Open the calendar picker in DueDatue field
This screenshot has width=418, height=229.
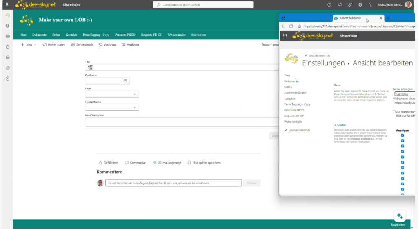click(x=125, y=81)
